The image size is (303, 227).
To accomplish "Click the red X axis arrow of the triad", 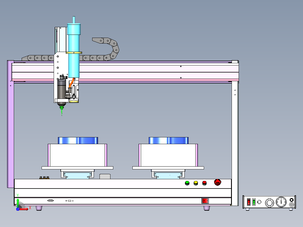I will click(24, 209).
